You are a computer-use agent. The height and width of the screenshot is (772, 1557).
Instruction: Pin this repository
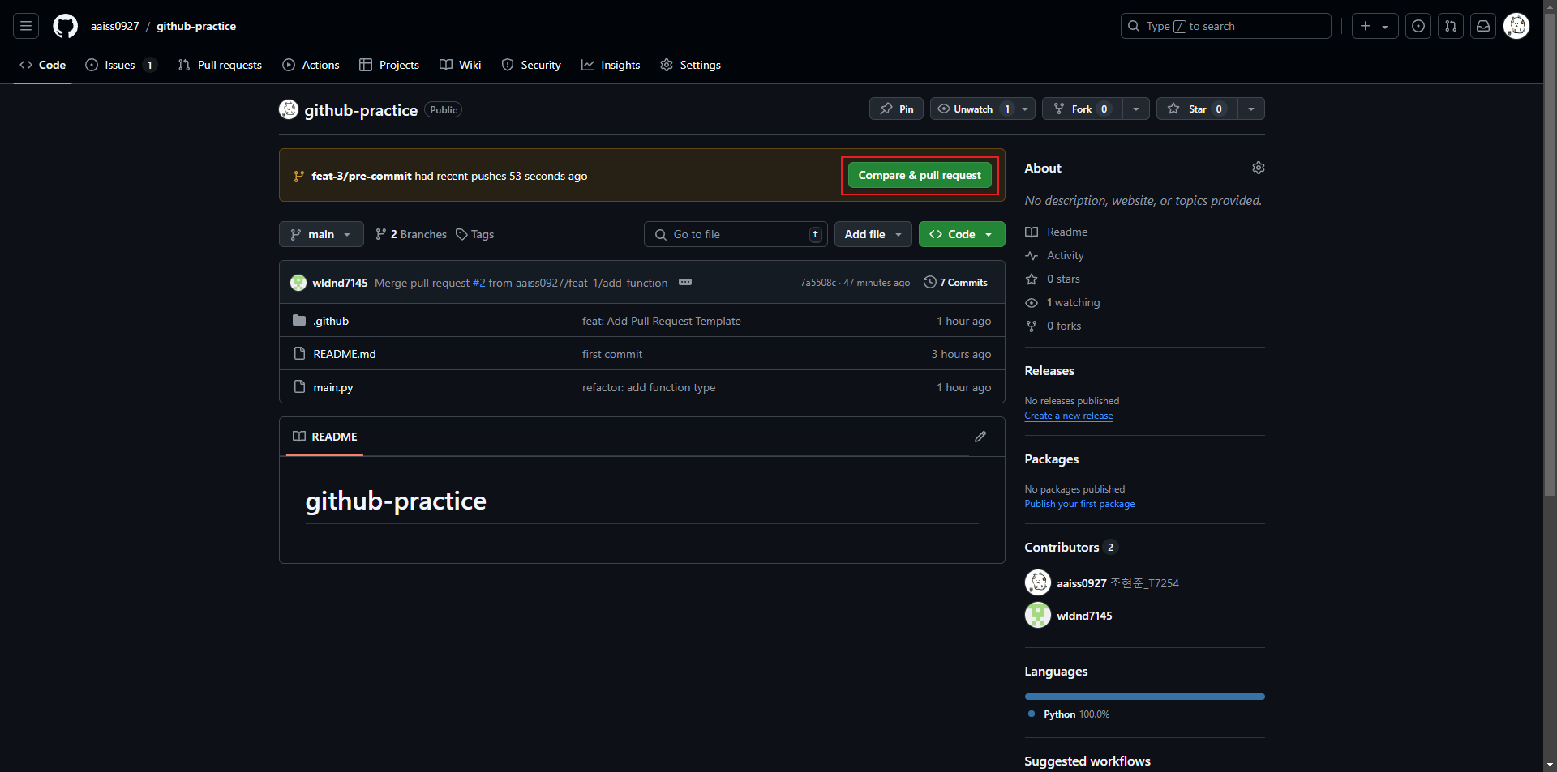coord(896,109)
